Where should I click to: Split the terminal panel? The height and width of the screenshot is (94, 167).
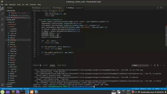(x=154, y=65)
